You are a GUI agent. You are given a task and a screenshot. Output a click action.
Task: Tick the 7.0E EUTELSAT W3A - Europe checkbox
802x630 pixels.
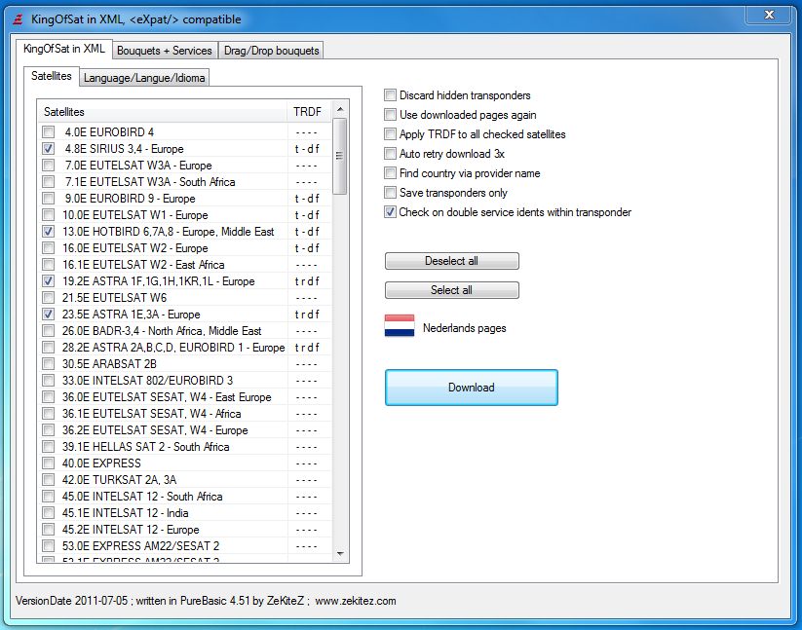click(48, 166)
